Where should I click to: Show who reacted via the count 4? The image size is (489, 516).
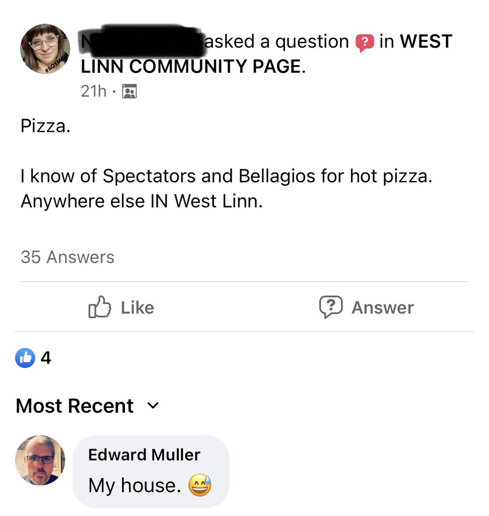tap(46, 358)
